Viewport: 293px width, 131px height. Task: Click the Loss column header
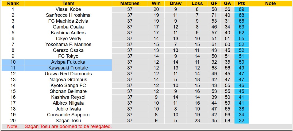point(197,3)
